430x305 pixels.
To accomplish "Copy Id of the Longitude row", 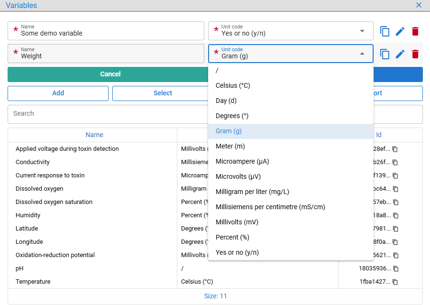I will pyautogui.click(x=395, y=242).
